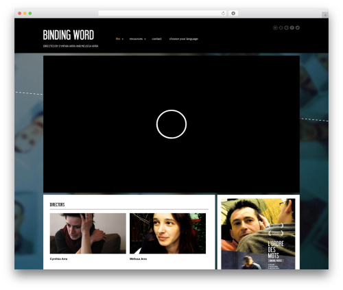
Task: Open Mélissa Arra's photo thumbnail
Action: (x=167, y=233)
